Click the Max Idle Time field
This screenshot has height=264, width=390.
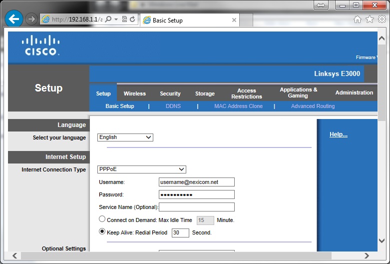[x=205, y=220]
